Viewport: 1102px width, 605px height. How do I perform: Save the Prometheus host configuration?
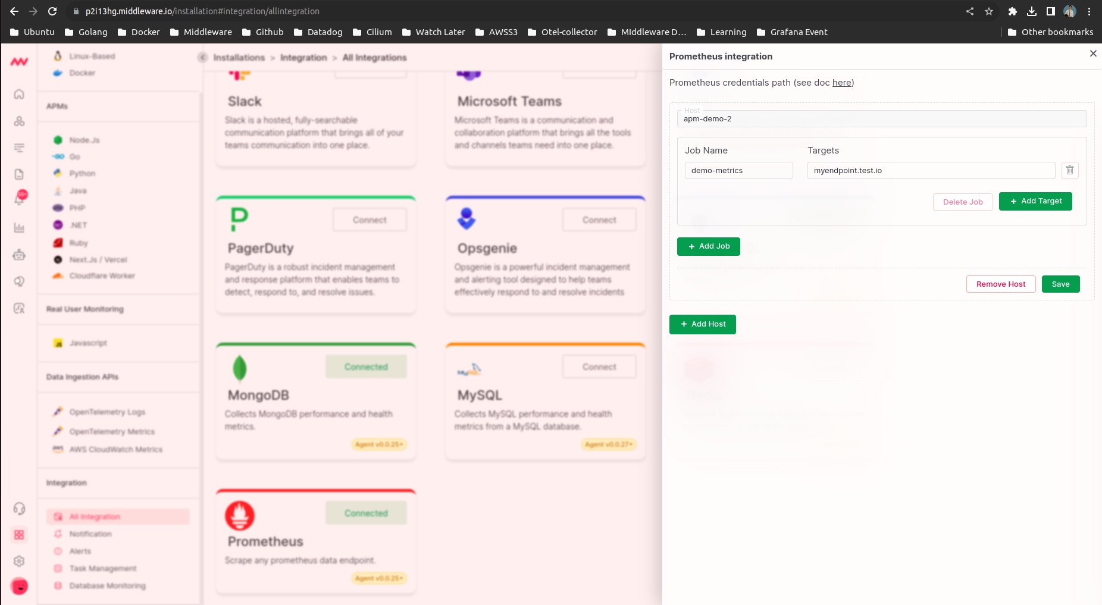tap(1060, 284)
